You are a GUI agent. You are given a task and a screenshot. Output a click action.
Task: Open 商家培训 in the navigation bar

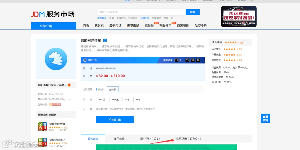pyautogui.click(x=183, y=26)
